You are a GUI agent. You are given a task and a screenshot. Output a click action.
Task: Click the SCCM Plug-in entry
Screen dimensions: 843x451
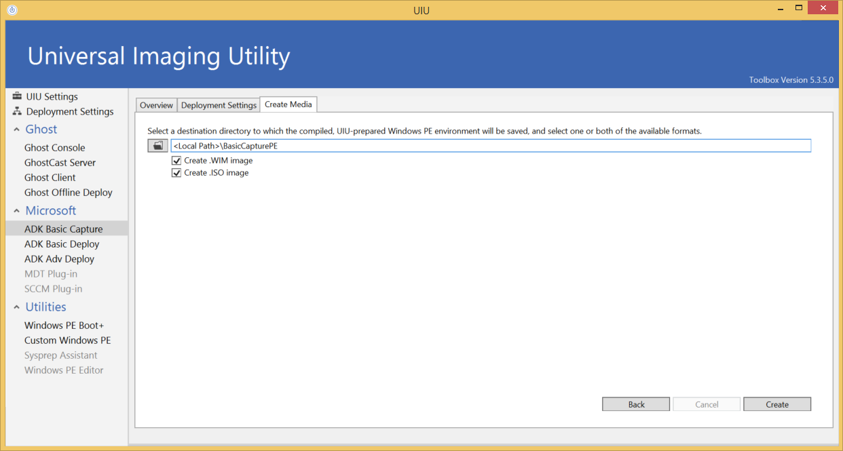click(x=53, y=289)
